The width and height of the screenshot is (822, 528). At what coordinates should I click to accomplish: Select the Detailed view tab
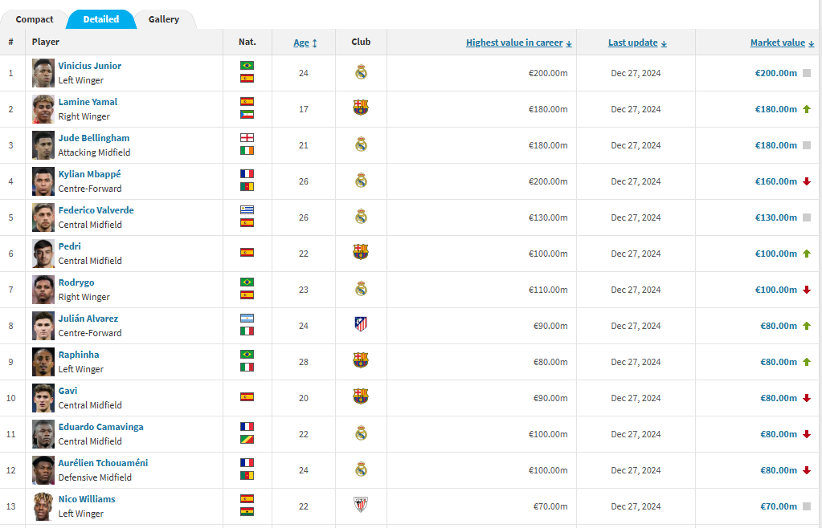click(x=100, y=19)
